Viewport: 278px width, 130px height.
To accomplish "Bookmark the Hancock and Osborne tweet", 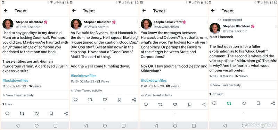I will (190, 104).
